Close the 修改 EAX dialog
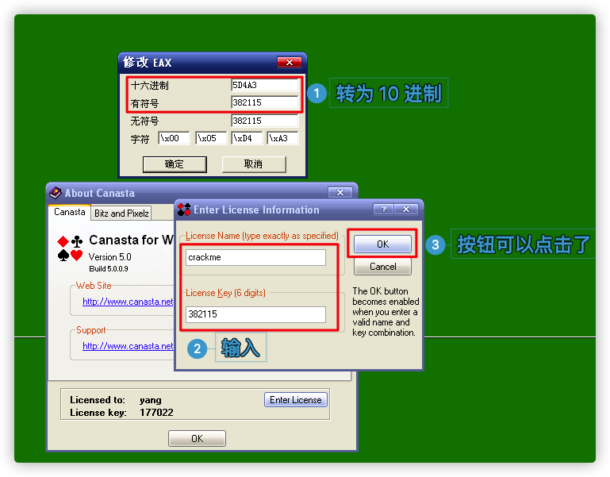This screenshot has width=610, height=477. click(289, 63)
